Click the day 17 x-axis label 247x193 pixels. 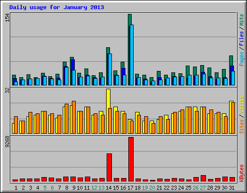[130, 188]
